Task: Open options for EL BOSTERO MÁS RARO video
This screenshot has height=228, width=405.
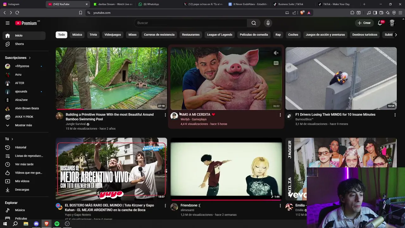Action: coord(165,206)
